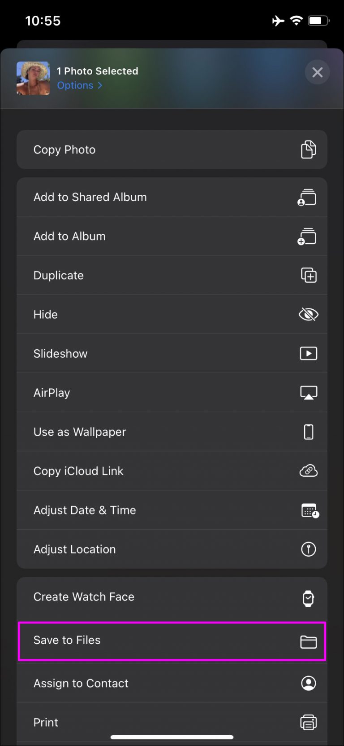Close the share sheet

[x=317, y=72]
